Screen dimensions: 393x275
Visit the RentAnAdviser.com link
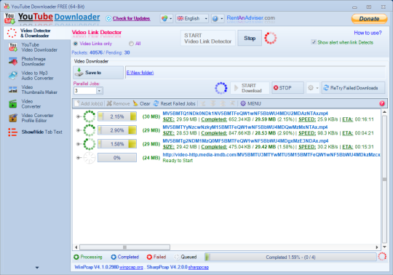click(250, 18)
